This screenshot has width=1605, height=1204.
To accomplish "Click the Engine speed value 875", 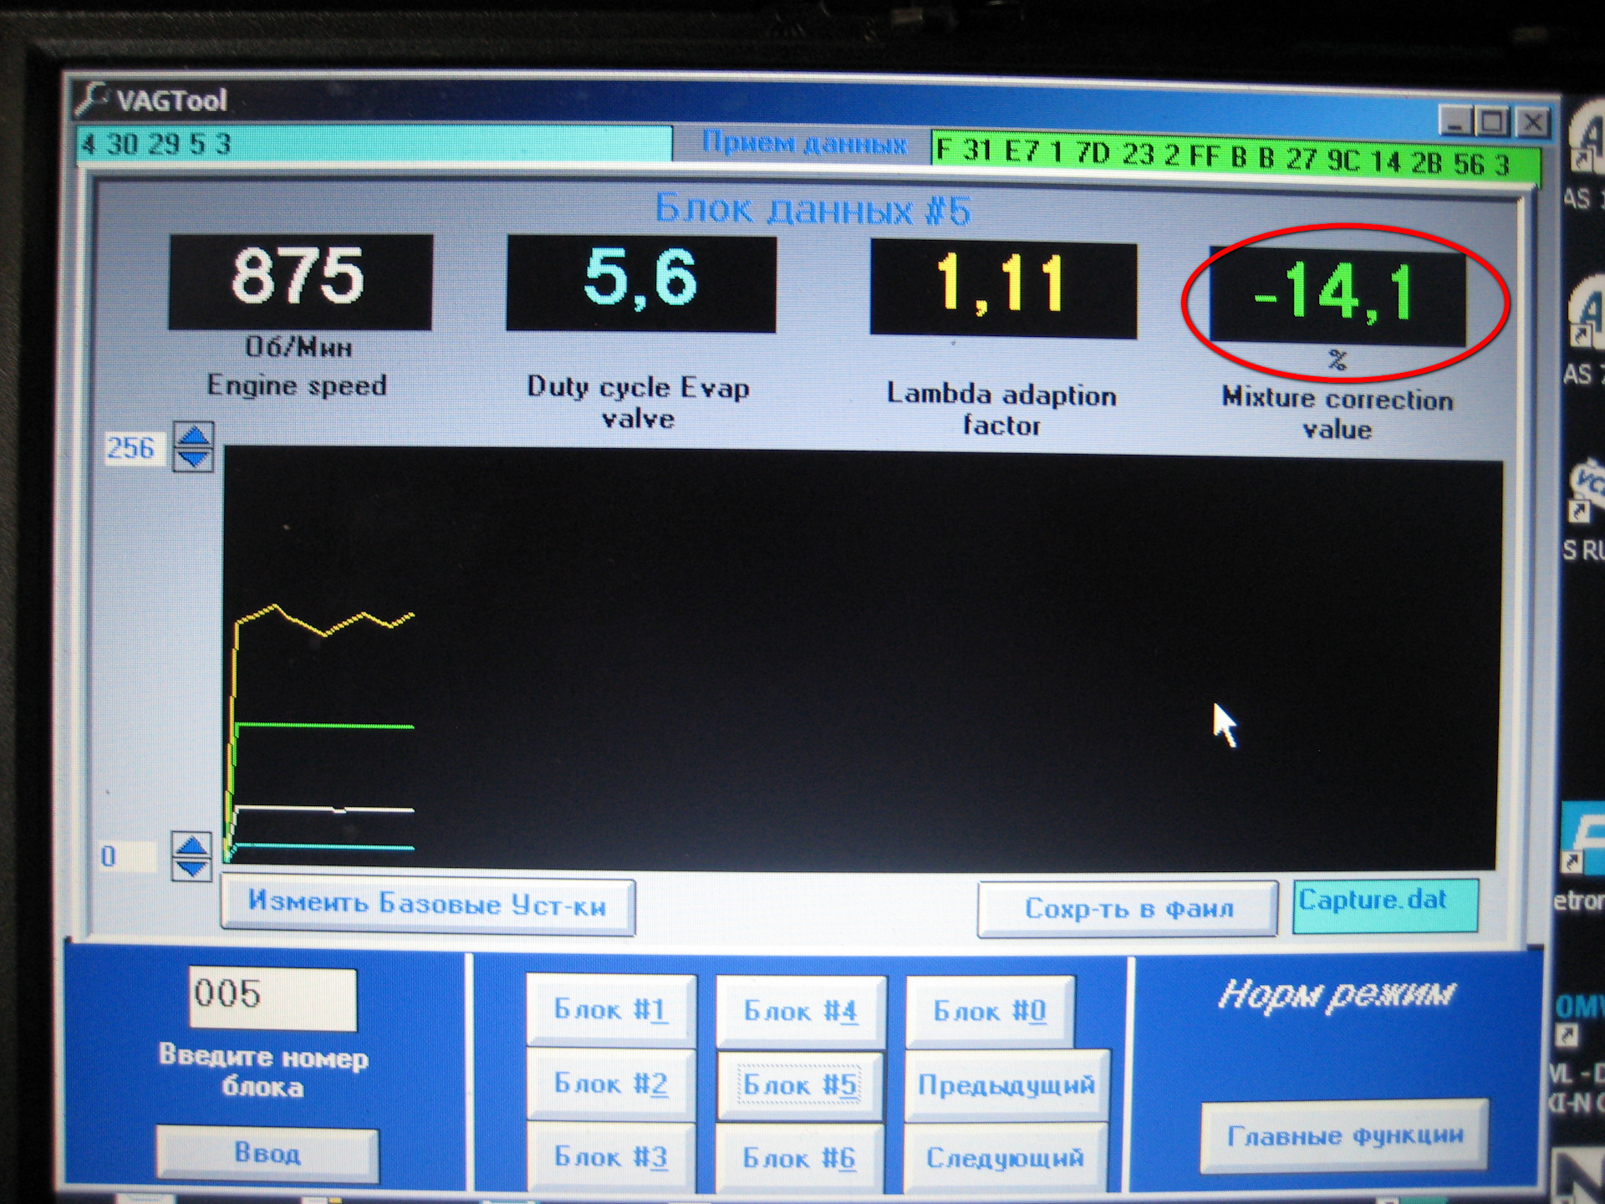I will [300, 282].
